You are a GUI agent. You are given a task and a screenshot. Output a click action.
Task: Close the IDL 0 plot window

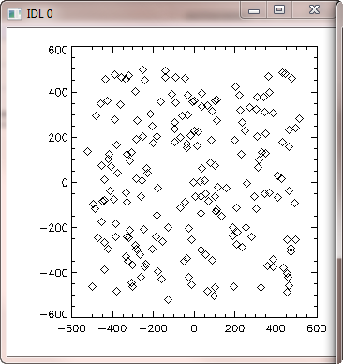click(x=314, y=10)
